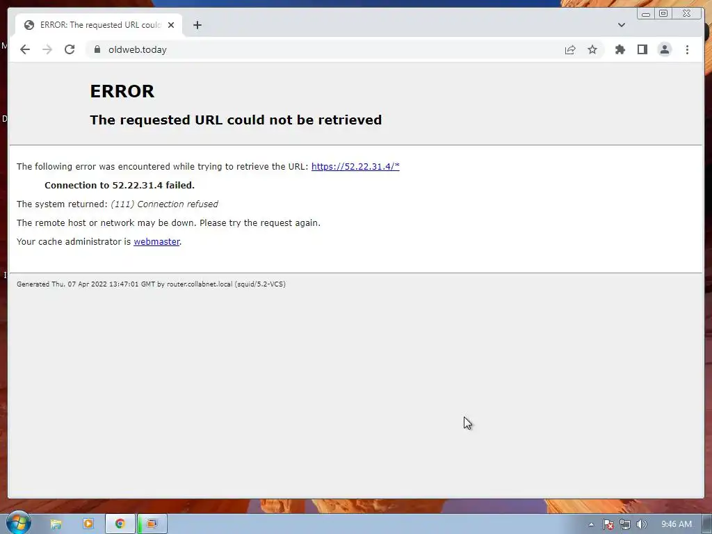Minimize the Chrome window
Image resolution: width=712 pixels, height=534 pixels.
coord(646,14)
